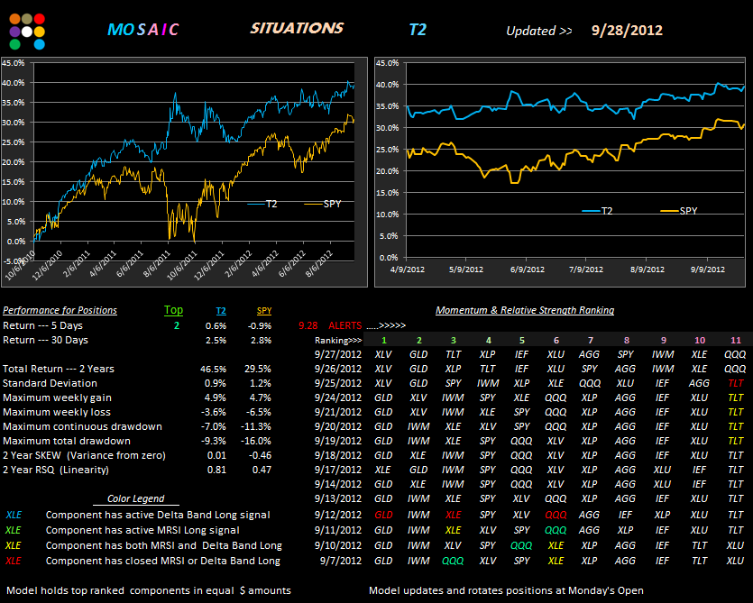
Task: Click the green Top column header
Action: click(x=173, y=310)
